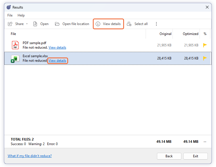216x167 pixels.
Task: Click the PDF file icon
Action: (x=15, y=45)
